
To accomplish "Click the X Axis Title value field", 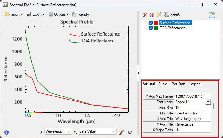I will tap(193, 119).
